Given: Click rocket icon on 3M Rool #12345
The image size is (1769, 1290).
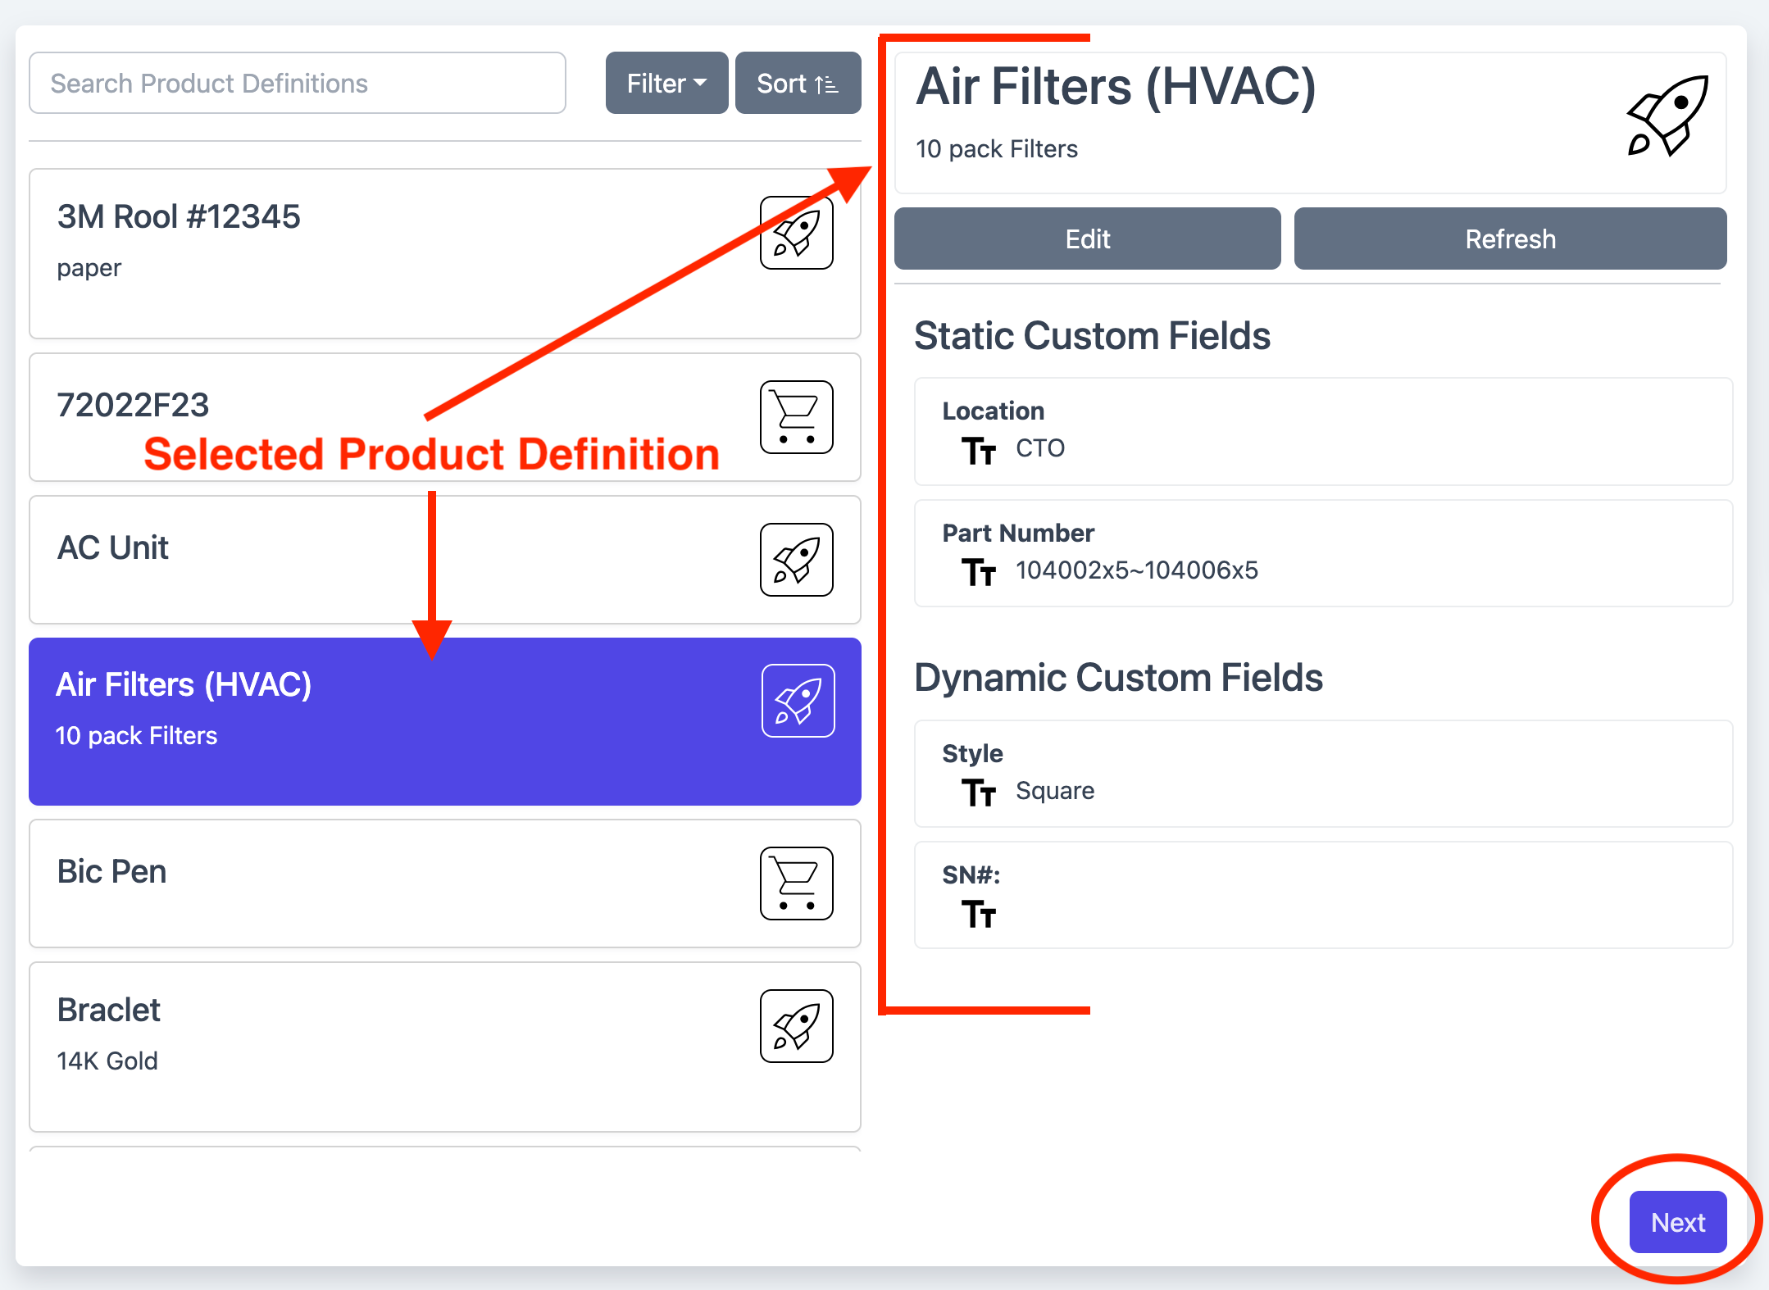Looking at the screenshot, I should coord(796,233).
